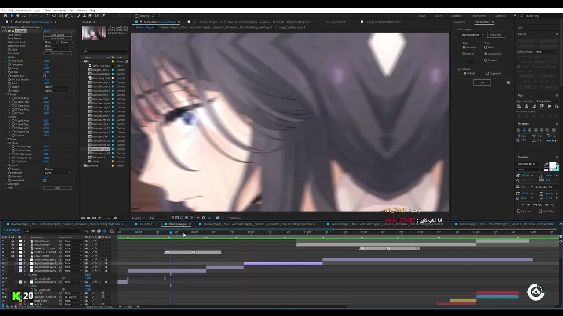
Task: Open Wrap X Reflect dropdown
Action: pyautogui.click(x=58, y=87)
